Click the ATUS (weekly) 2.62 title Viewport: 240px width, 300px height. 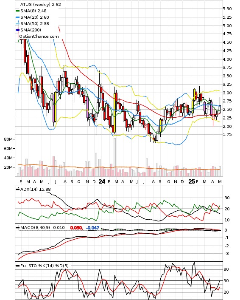40,4
